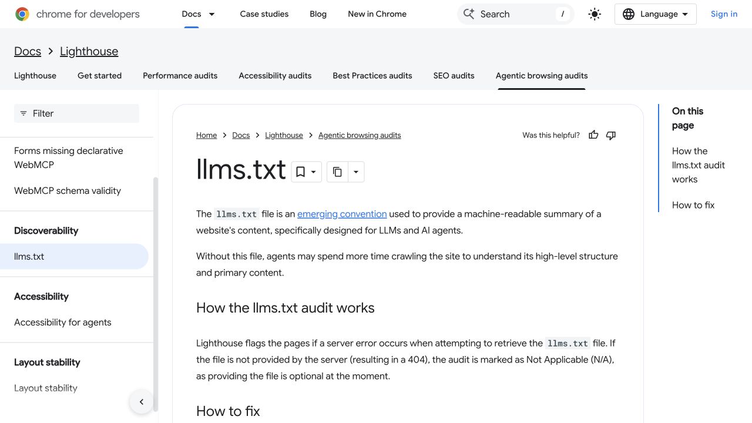Image resolution: width=752 pixels, height=423 pixels.
Task: Select the Agentic browsing audits tab
Action: pyautogui.click(x=542, y=76)
